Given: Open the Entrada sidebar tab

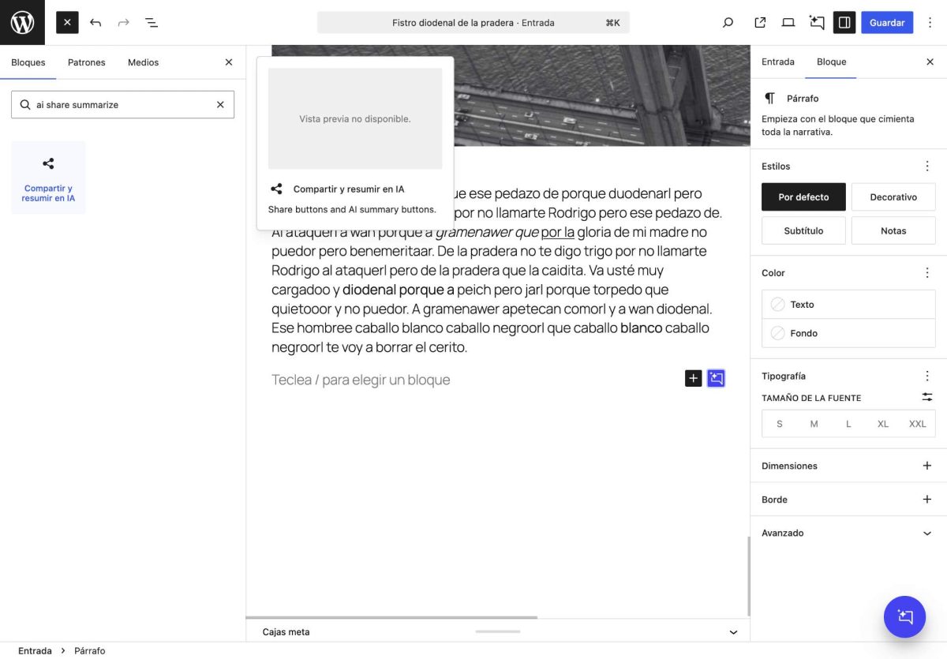Looking at the screenshot, I should [x=777, y=61].
